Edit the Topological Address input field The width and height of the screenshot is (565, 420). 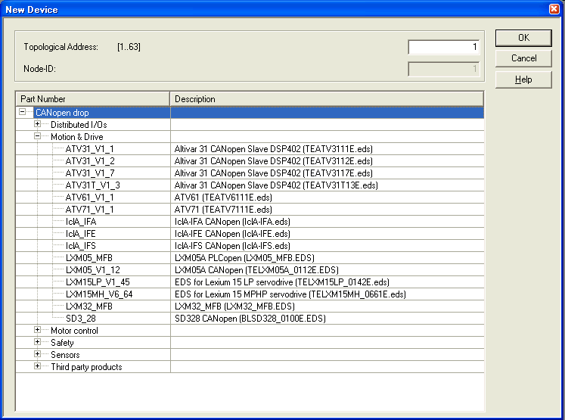(443, 47)
